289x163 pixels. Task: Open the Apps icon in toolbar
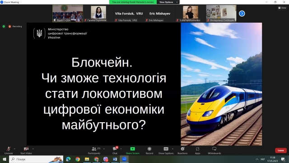coord(197,149)
